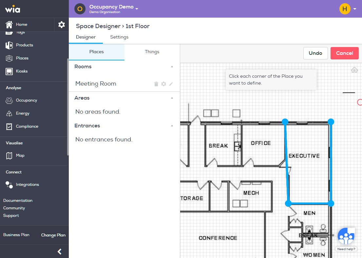Open the Community link
Screen dimensions: 362x258
click(14, 208)
